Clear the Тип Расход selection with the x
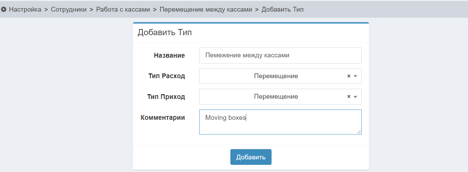468x172 pixels. point(349,76)
